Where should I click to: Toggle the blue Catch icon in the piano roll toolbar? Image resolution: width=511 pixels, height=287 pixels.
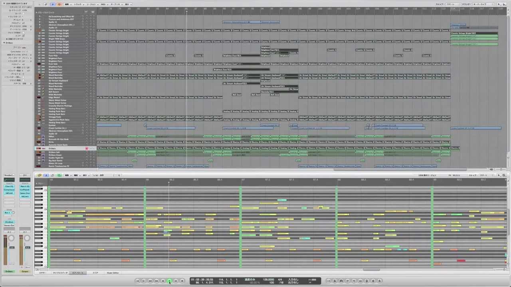tap(46, 175)
